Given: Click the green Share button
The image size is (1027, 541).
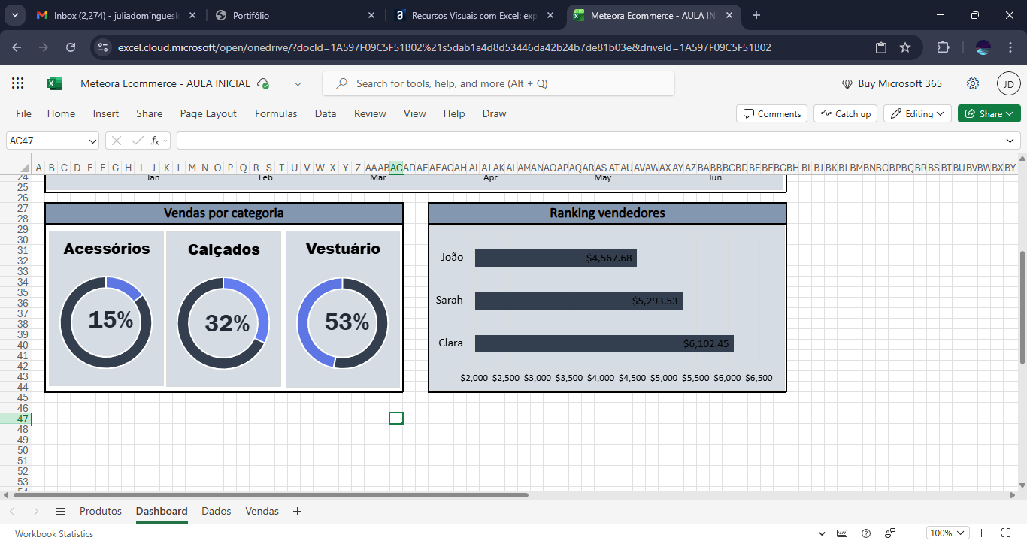Looking at the screenshot, I should click(989, 113).
